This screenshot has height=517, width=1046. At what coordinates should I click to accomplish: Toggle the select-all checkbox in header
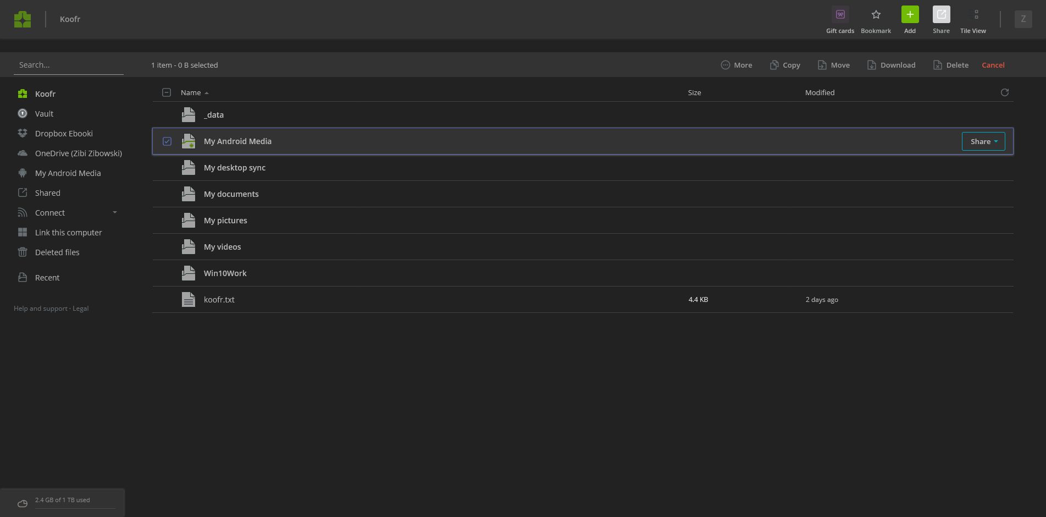point(167,92)
